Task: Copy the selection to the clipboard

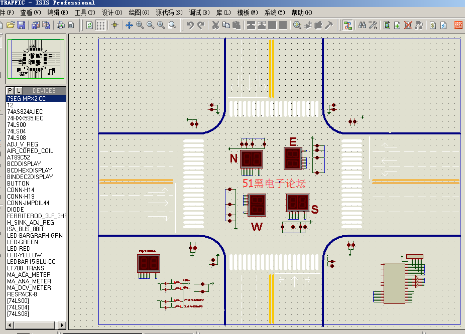Action: coord(226,25)
